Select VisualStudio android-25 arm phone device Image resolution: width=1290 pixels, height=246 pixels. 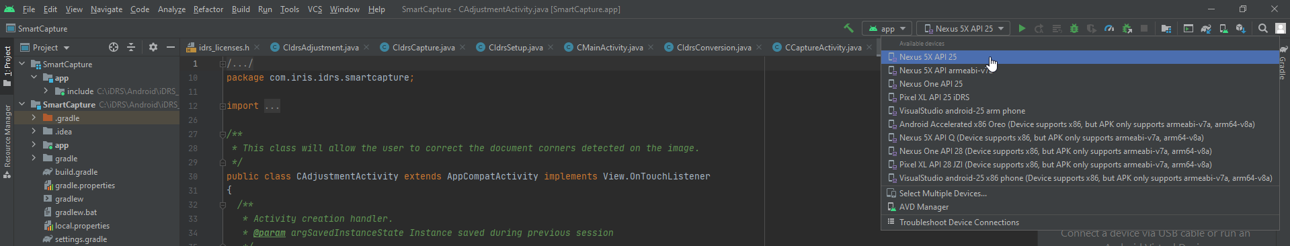pos(1080,111)
